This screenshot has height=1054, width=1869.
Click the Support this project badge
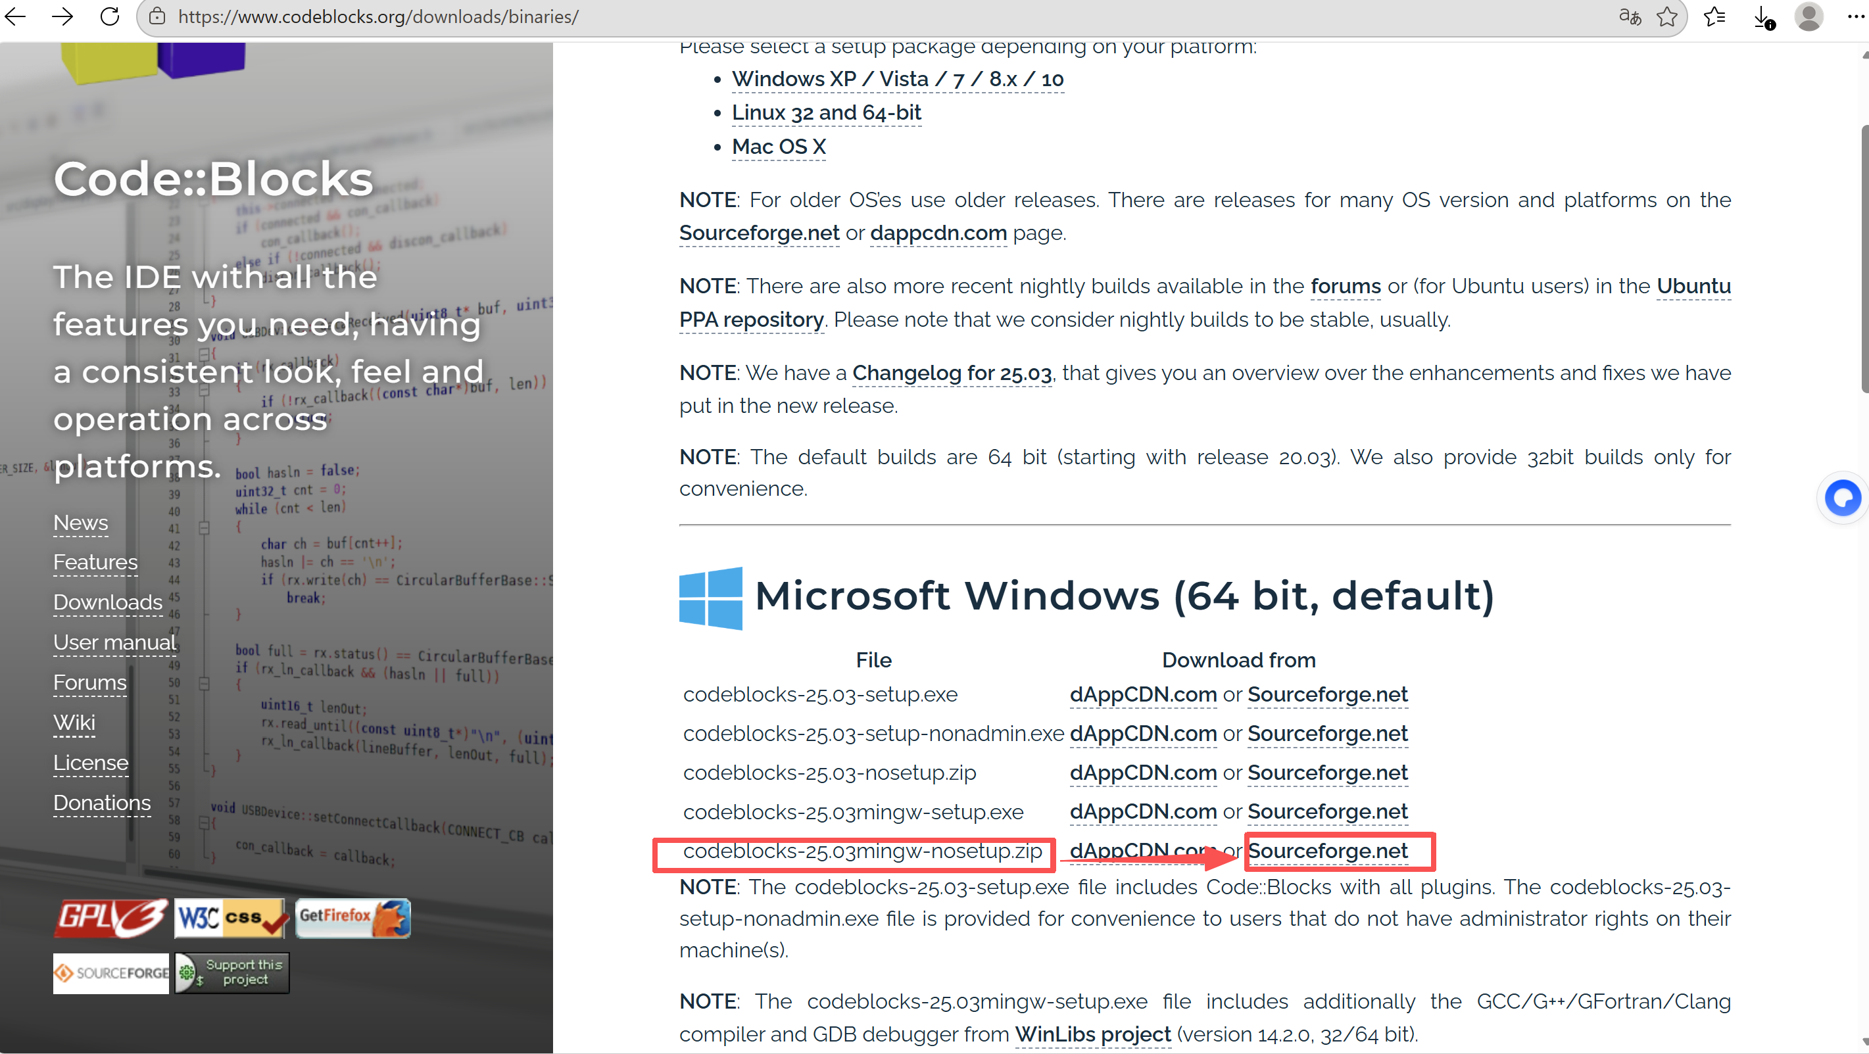click(x=231, y=972)
